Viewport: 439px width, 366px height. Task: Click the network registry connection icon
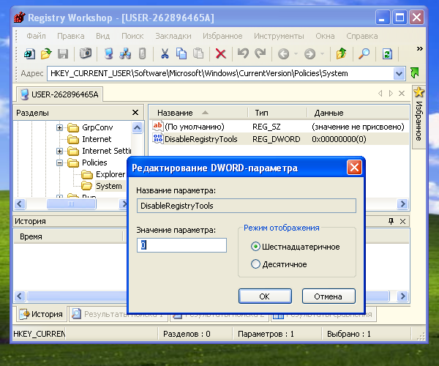(125, 53)
